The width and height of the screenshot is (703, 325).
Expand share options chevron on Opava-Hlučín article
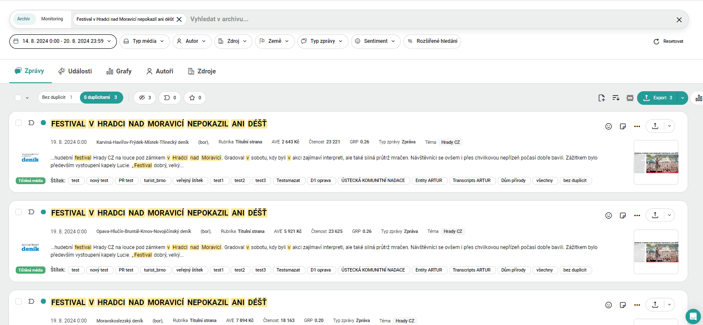click(x=669, y=215)
